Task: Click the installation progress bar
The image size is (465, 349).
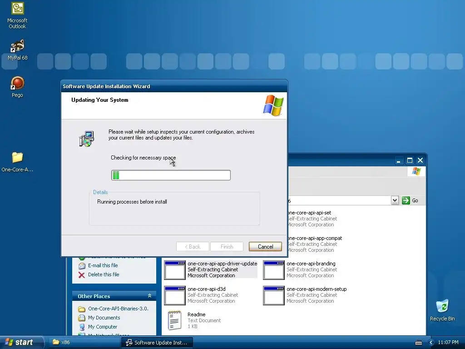Action: pyautogui.click(x=171, y=175)
